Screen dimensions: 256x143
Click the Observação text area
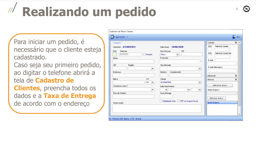coord(157,108)
